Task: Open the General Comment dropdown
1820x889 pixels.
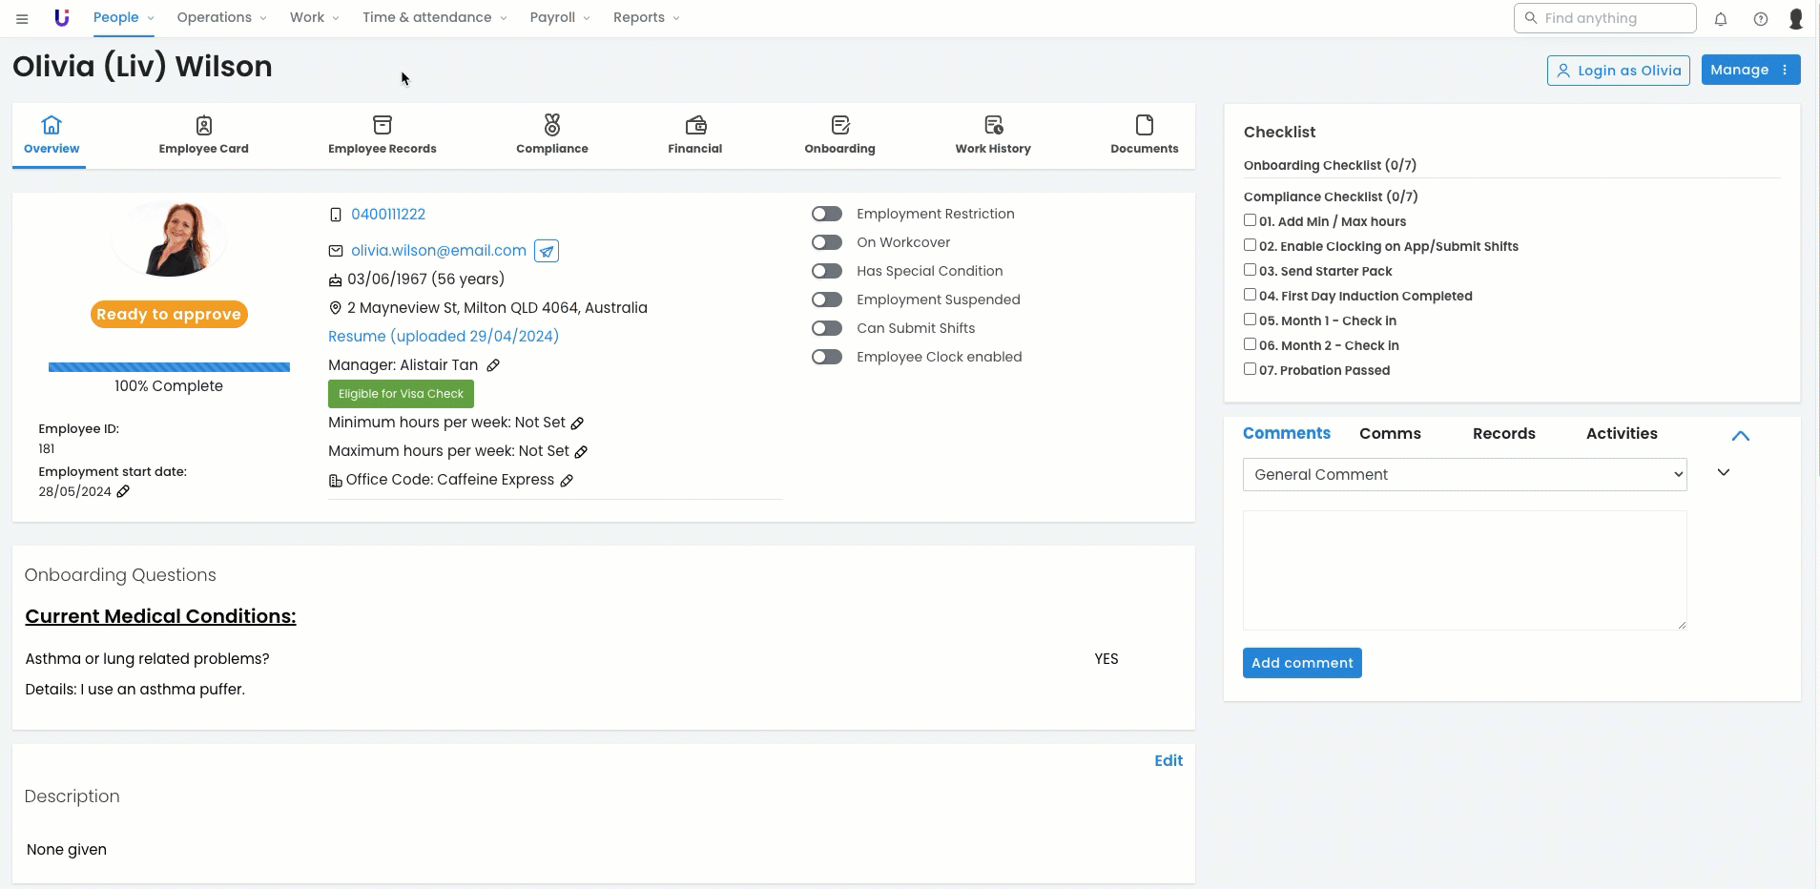Action: pos(1464,474)
